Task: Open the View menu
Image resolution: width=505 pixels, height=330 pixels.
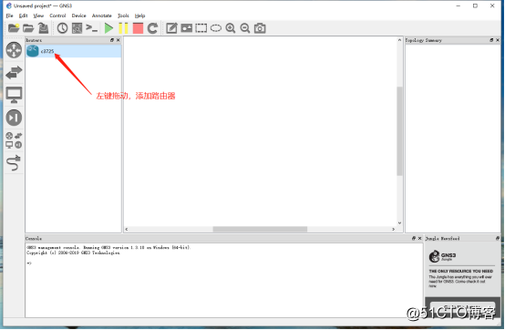Action: pos(38,15)
